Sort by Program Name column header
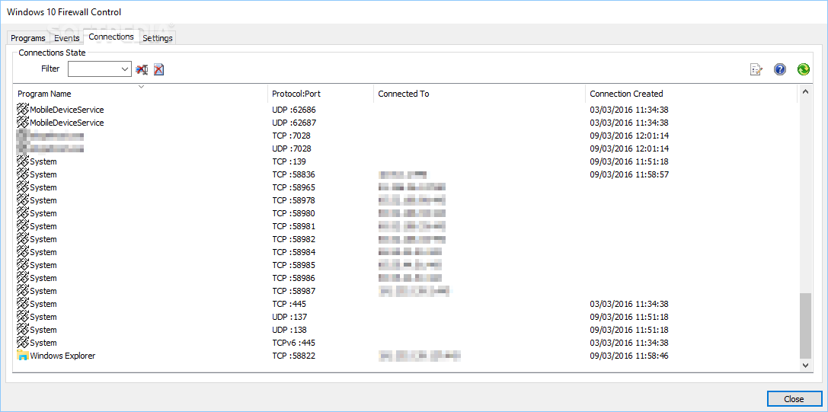This screenshot has width=828, height=412. point(141,94)
